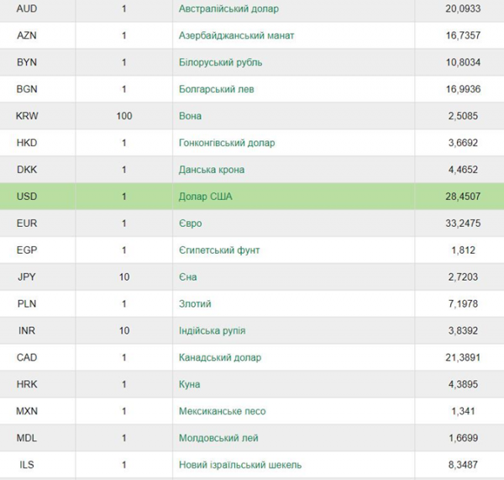Open the Данська крона link
This screenshot has width=504, height=480.
point(212,170)
